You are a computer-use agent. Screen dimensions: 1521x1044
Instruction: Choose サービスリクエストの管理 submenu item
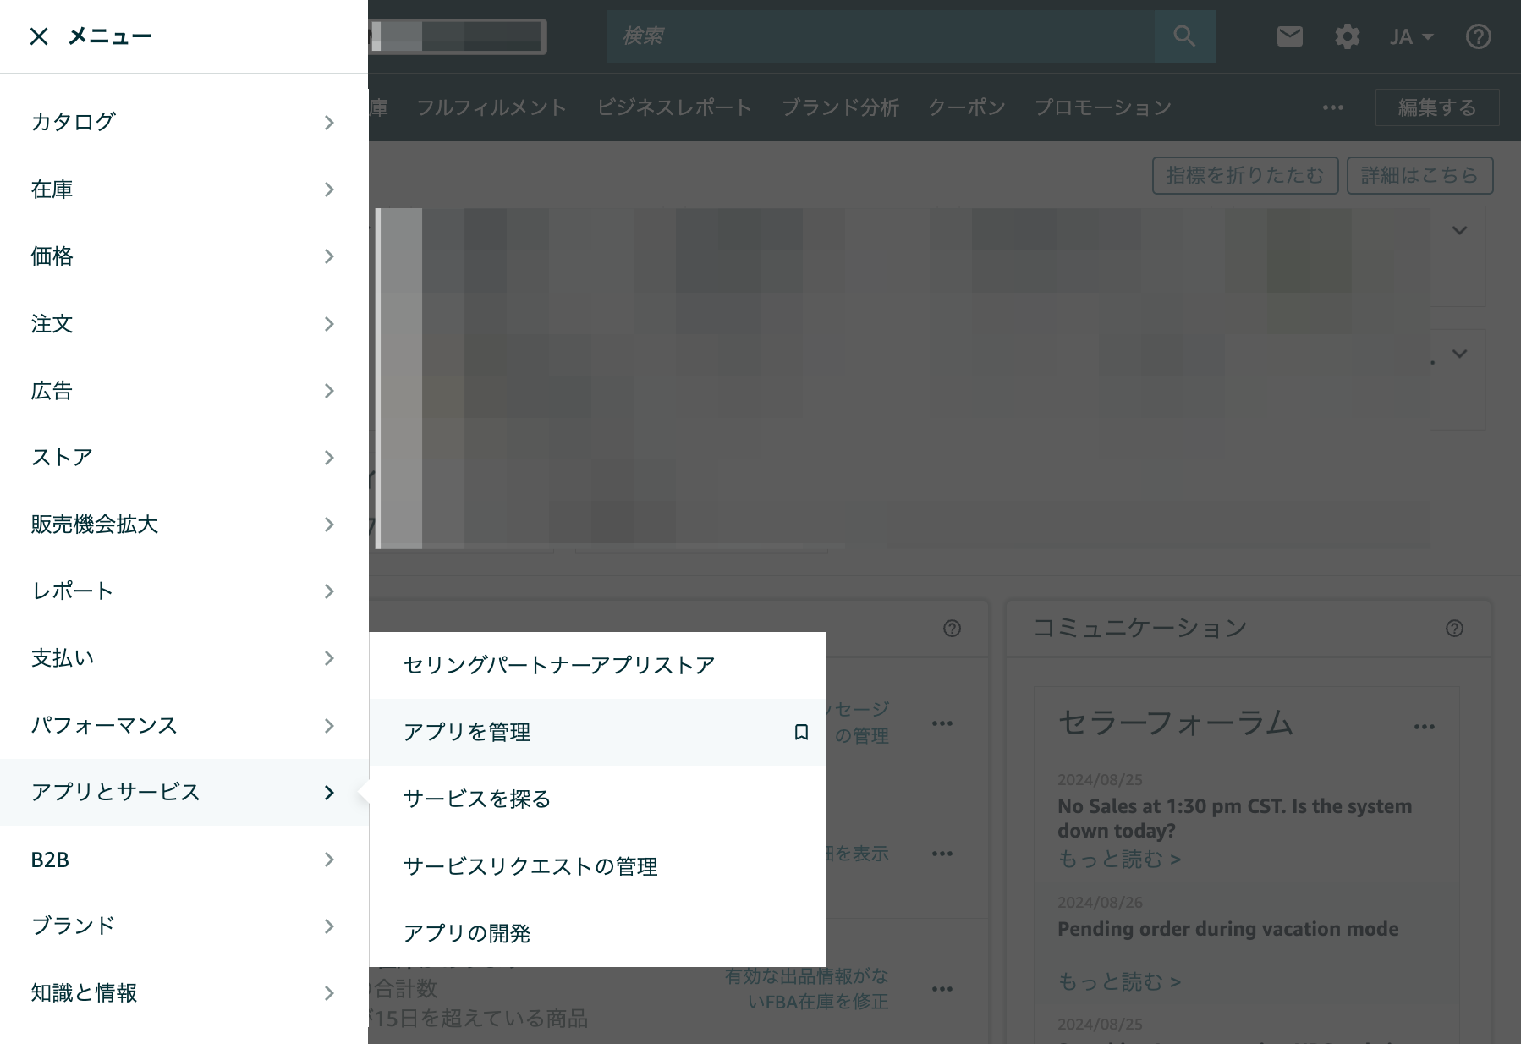tap(598, 866)
